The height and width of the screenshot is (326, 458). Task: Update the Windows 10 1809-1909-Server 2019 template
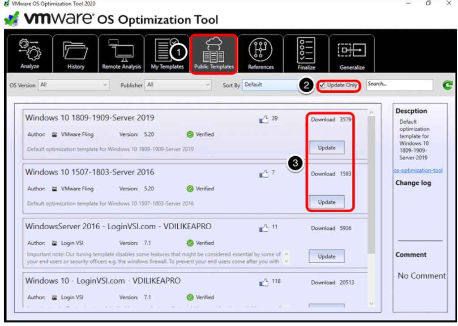pyautogui.click(x=326, y=148)
